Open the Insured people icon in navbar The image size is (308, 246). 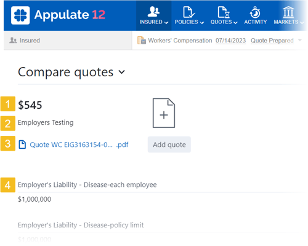pos(153,12)
